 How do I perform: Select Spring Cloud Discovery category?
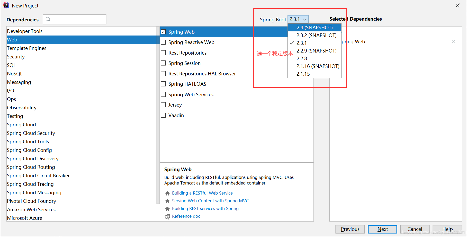tap(81, 159)
